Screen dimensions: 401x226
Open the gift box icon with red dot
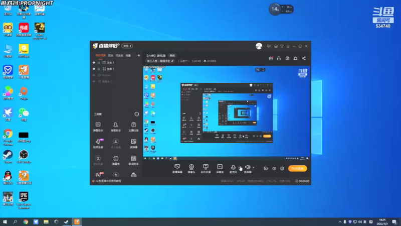coord(271,58)
